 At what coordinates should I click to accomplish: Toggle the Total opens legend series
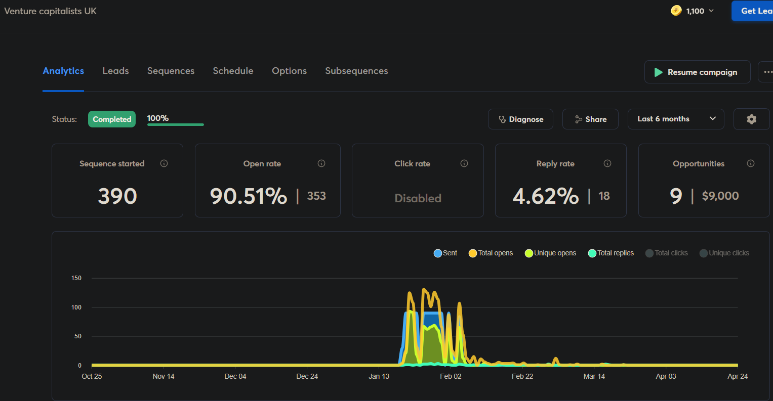coord(491,253)
